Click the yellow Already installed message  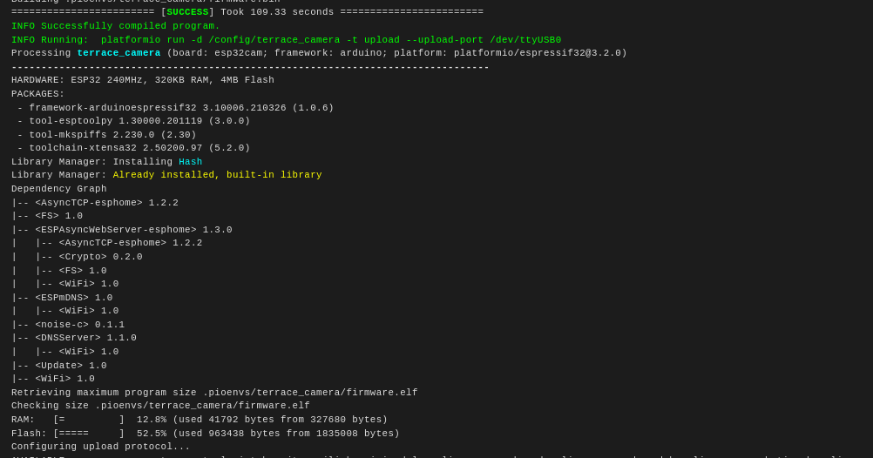pyautogui.click(x=217, y=175)
